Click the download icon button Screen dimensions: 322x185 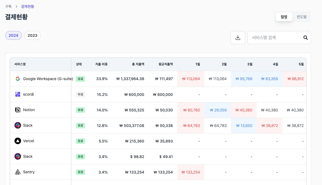[x=238, y=38]
